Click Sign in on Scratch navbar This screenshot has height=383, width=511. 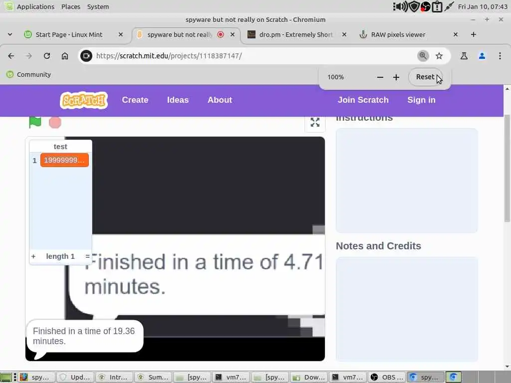(x=421, y=100)
